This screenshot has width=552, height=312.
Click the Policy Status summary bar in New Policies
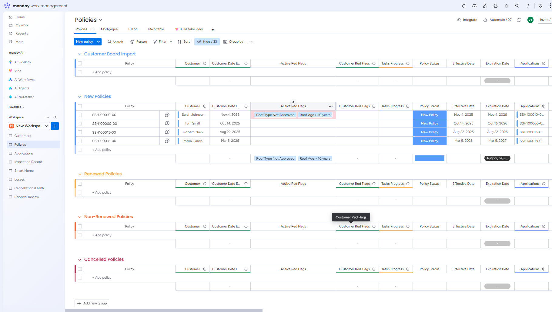pos(430,158)
